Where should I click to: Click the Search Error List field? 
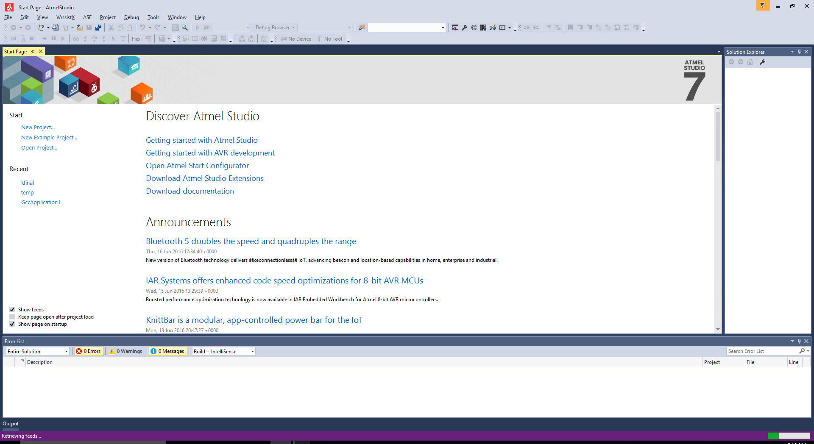pos(762,351)
